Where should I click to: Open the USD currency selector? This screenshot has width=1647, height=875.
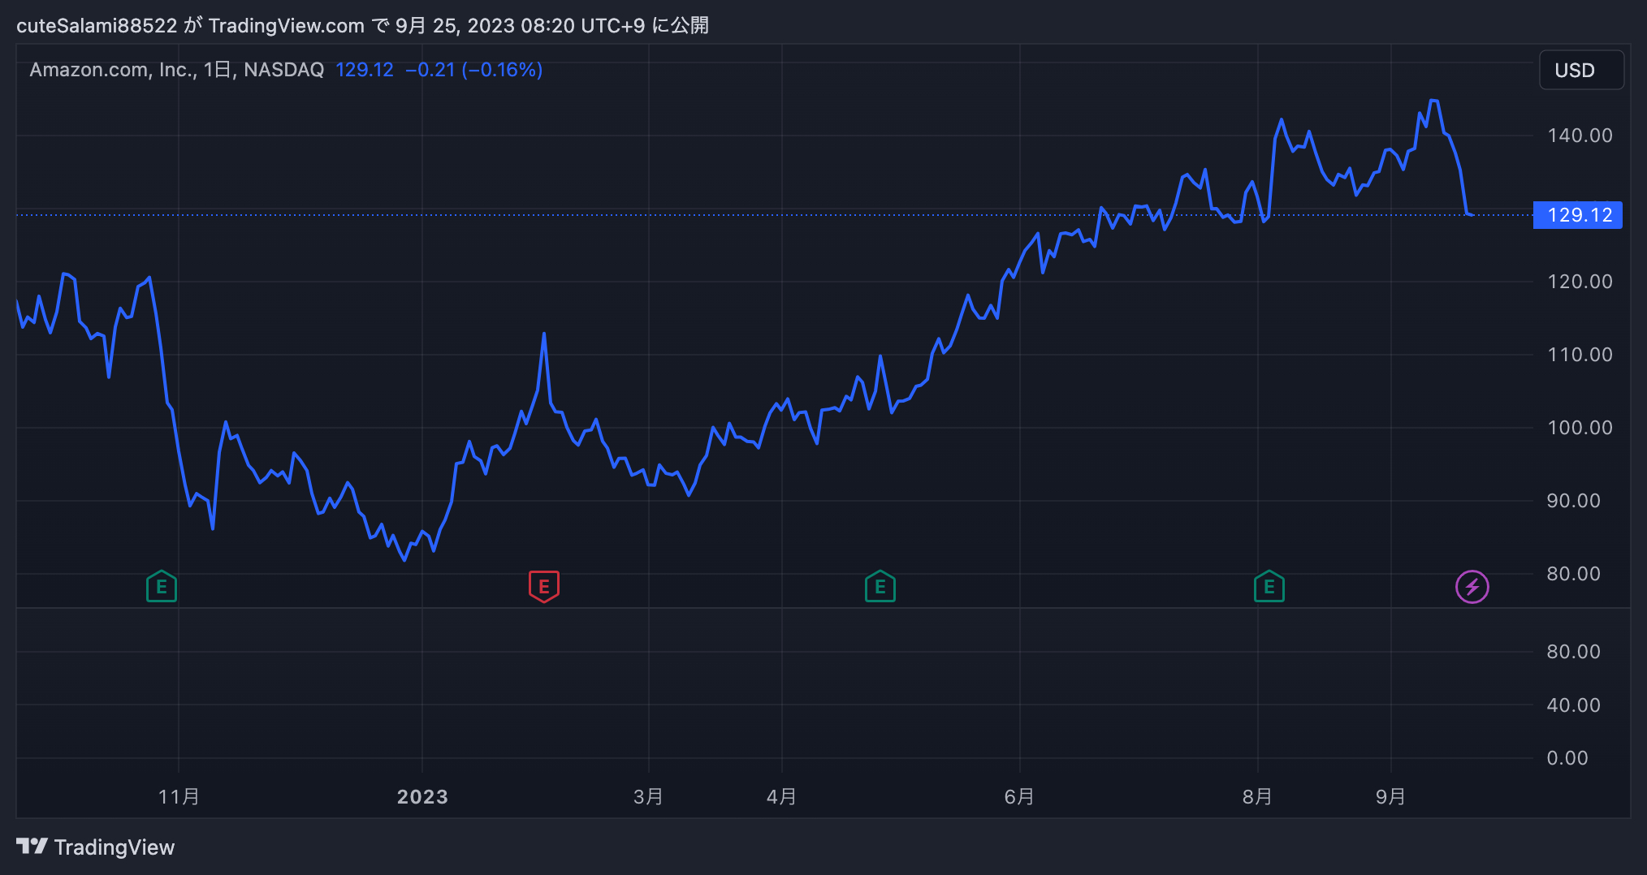click(1581, 71)
